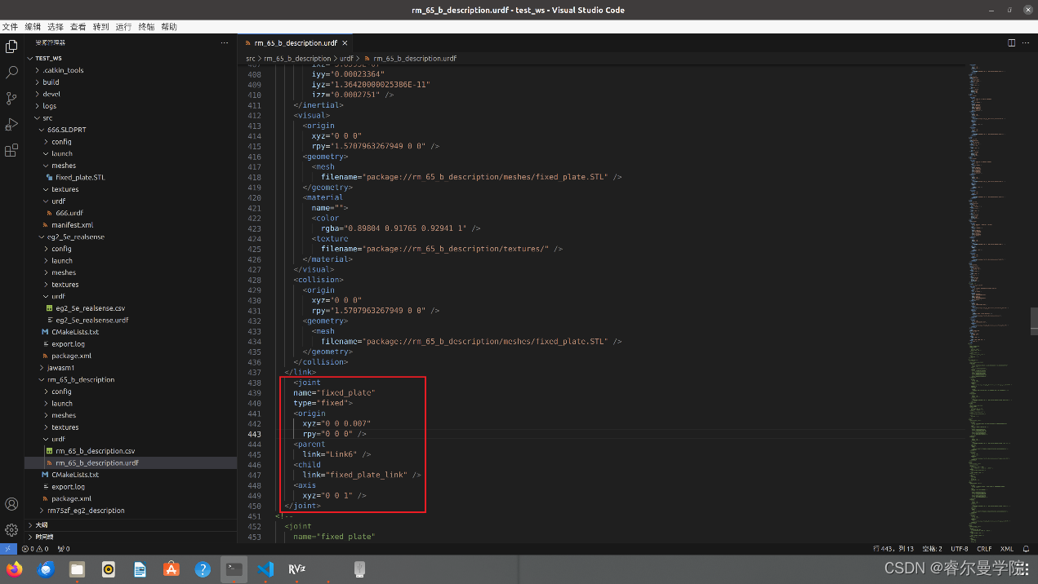Click the split editor icon
1038x584 pixels.
(1011, 42)
